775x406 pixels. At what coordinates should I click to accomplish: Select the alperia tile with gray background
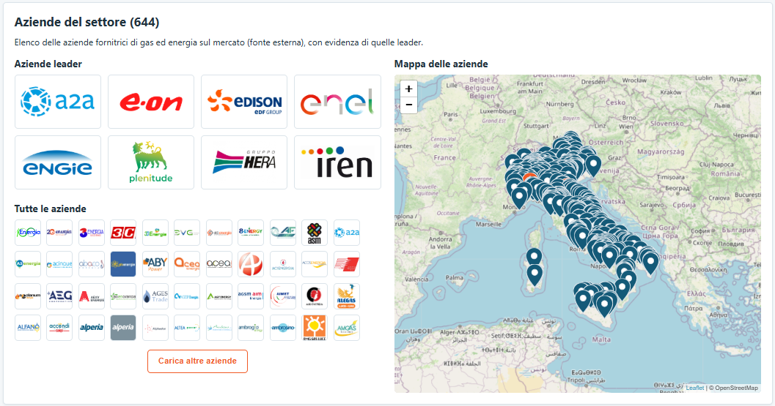click(123, 328)
